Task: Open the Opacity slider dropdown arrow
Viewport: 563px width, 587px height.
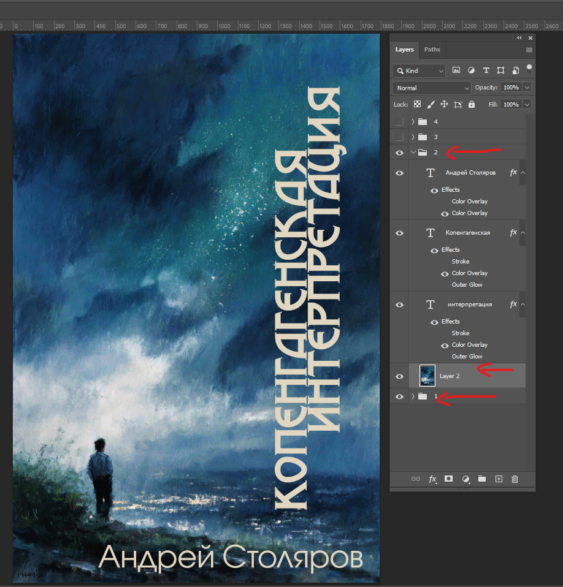Action: click(527, 88)
